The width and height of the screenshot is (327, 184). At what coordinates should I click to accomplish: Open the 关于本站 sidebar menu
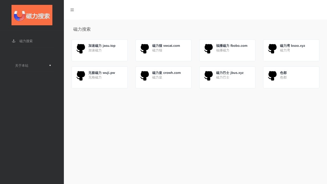(x=22, y=66)
